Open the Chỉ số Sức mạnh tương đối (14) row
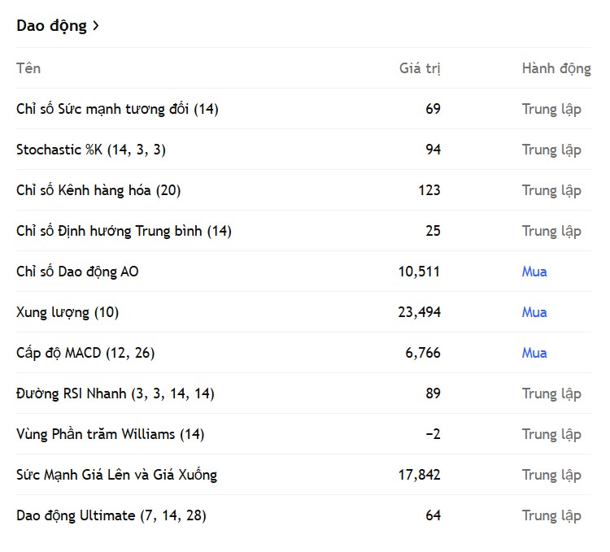 pos(304,109)
